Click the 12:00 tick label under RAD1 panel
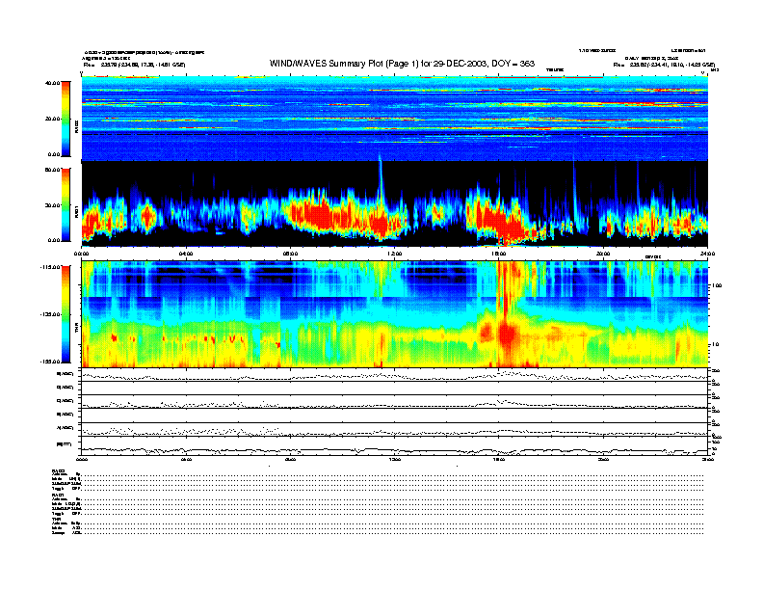Viewport: 763px width, 590px height. click(x=395, y=254)
